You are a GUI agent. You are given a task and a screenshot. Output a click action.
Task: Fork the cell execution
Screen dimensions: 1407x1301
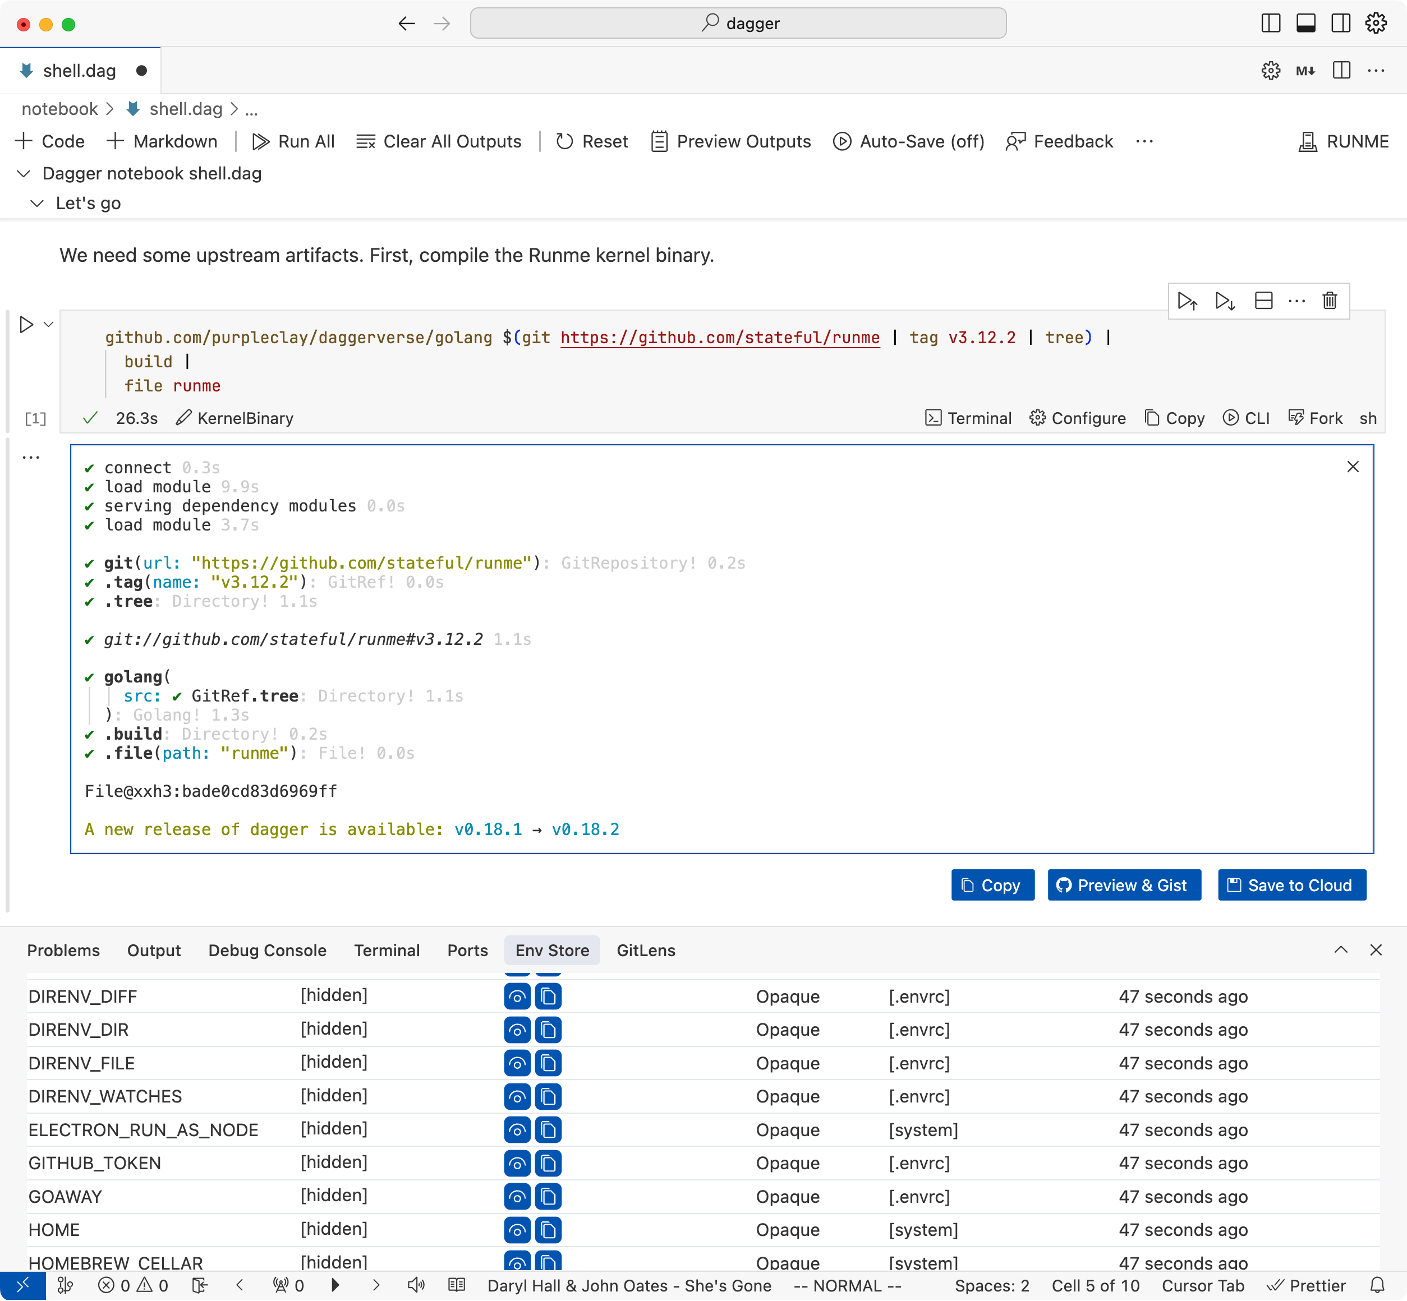[1315, 418]
